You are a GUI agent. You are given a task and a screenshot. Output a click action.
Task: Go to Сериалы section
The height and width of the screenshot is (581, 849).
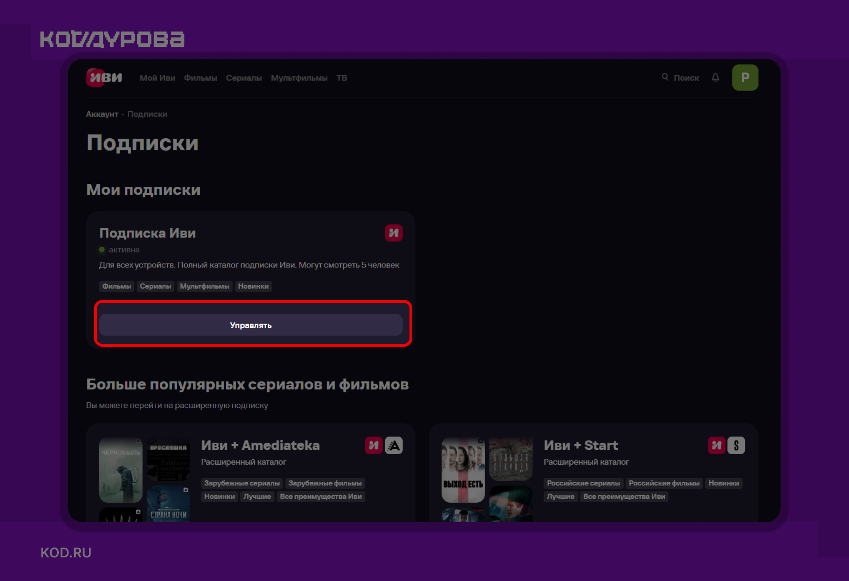click(x=244, y=78)
